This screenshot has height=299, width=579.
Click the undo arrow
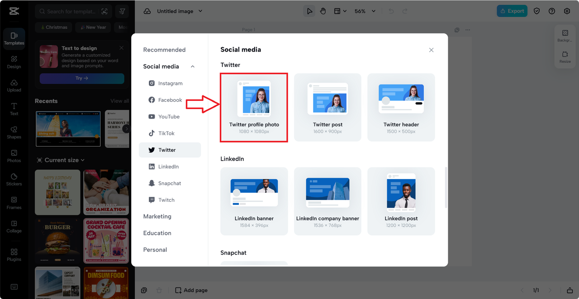point(391,11)
